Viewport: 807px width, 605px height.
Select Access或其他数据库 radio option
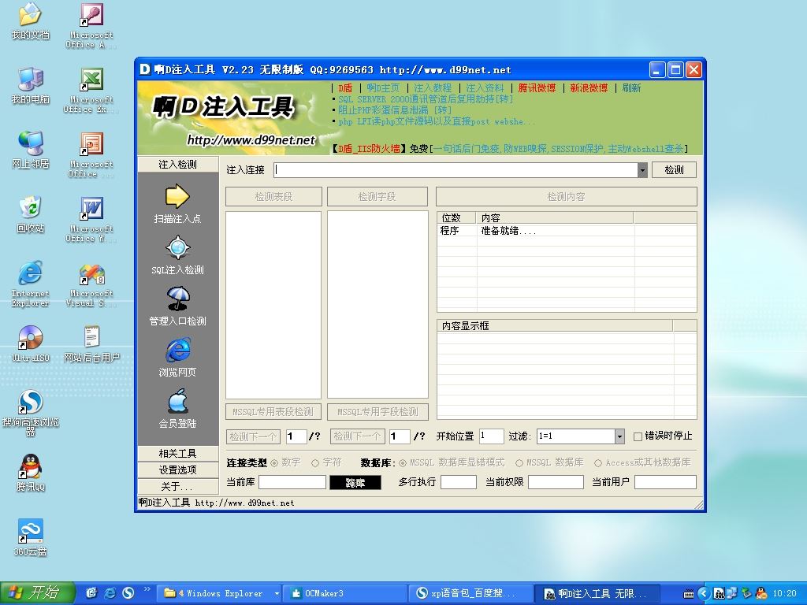(598, 463)
